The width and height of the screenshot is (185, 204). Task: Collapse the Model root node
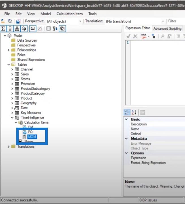[5, 36]
